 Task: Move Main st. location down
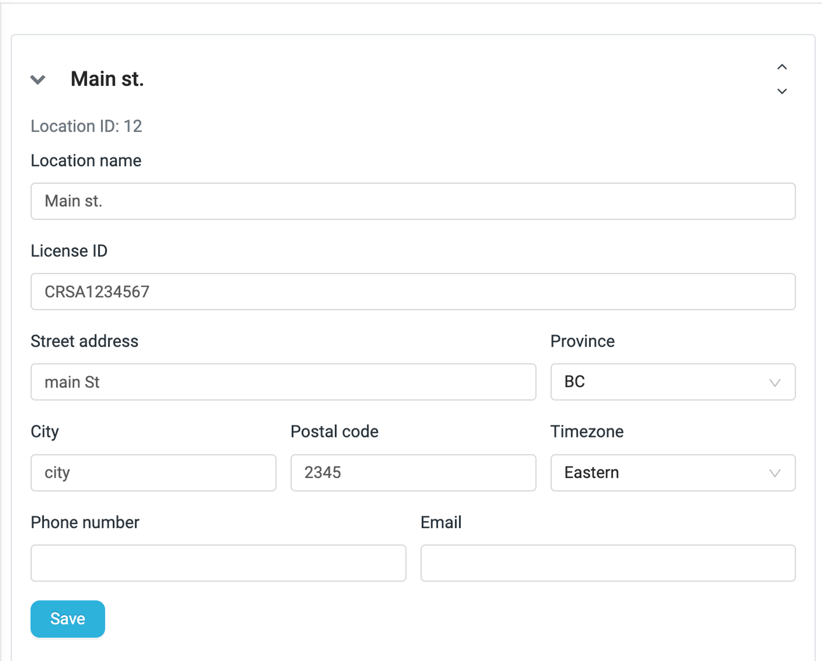point(782,91)
